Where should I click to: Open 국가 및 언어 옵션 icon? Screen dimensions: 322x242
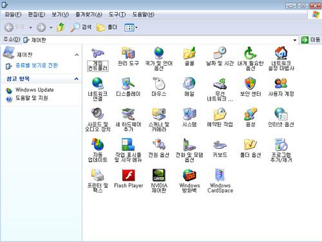pos(159,53)
